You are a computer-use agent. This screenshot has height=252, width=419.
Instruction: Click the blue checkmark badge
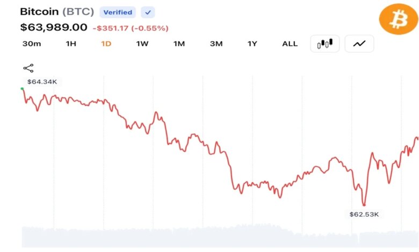148,12
